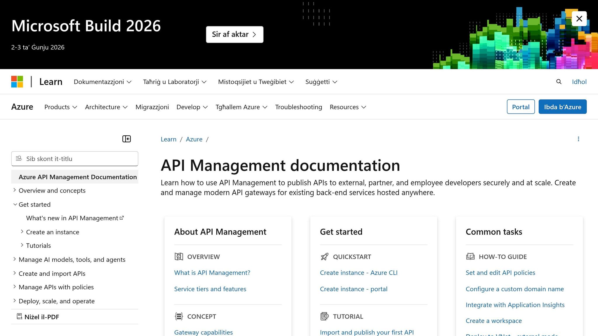Click the rocket Quickstart icon in Get started card
The height and width of the screenshot is (336, 598).
click(x=324, y=257)
